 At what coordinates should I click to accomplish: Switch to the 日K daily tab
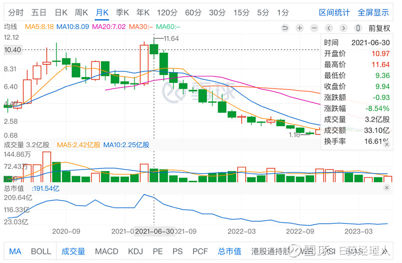click(61, 12)
